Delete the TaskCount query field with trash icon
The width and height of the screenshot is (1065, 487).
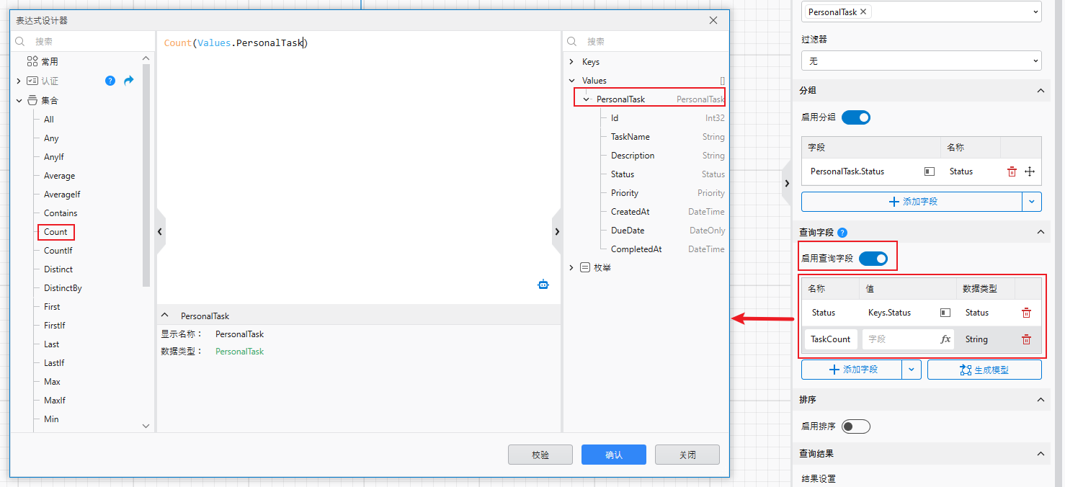[1026, 339]
